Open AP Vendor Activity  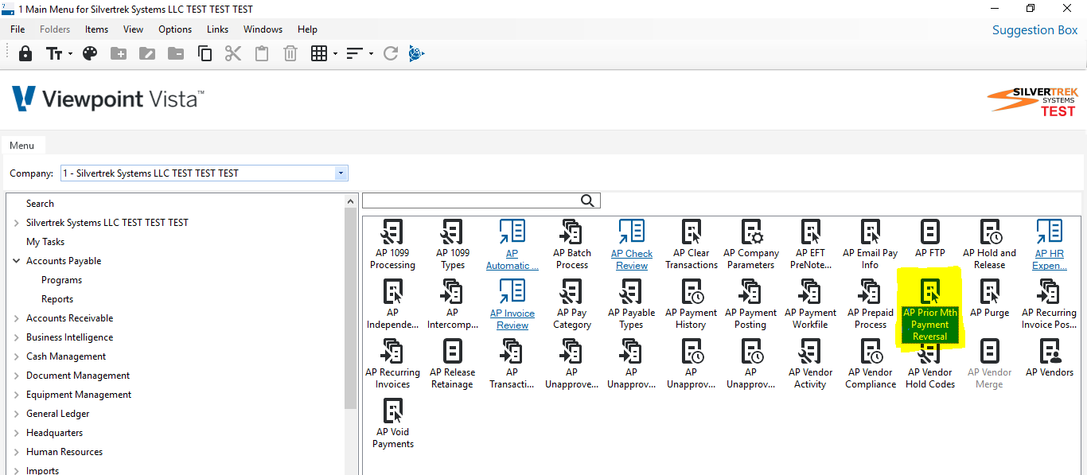click(x=811, y=364)
